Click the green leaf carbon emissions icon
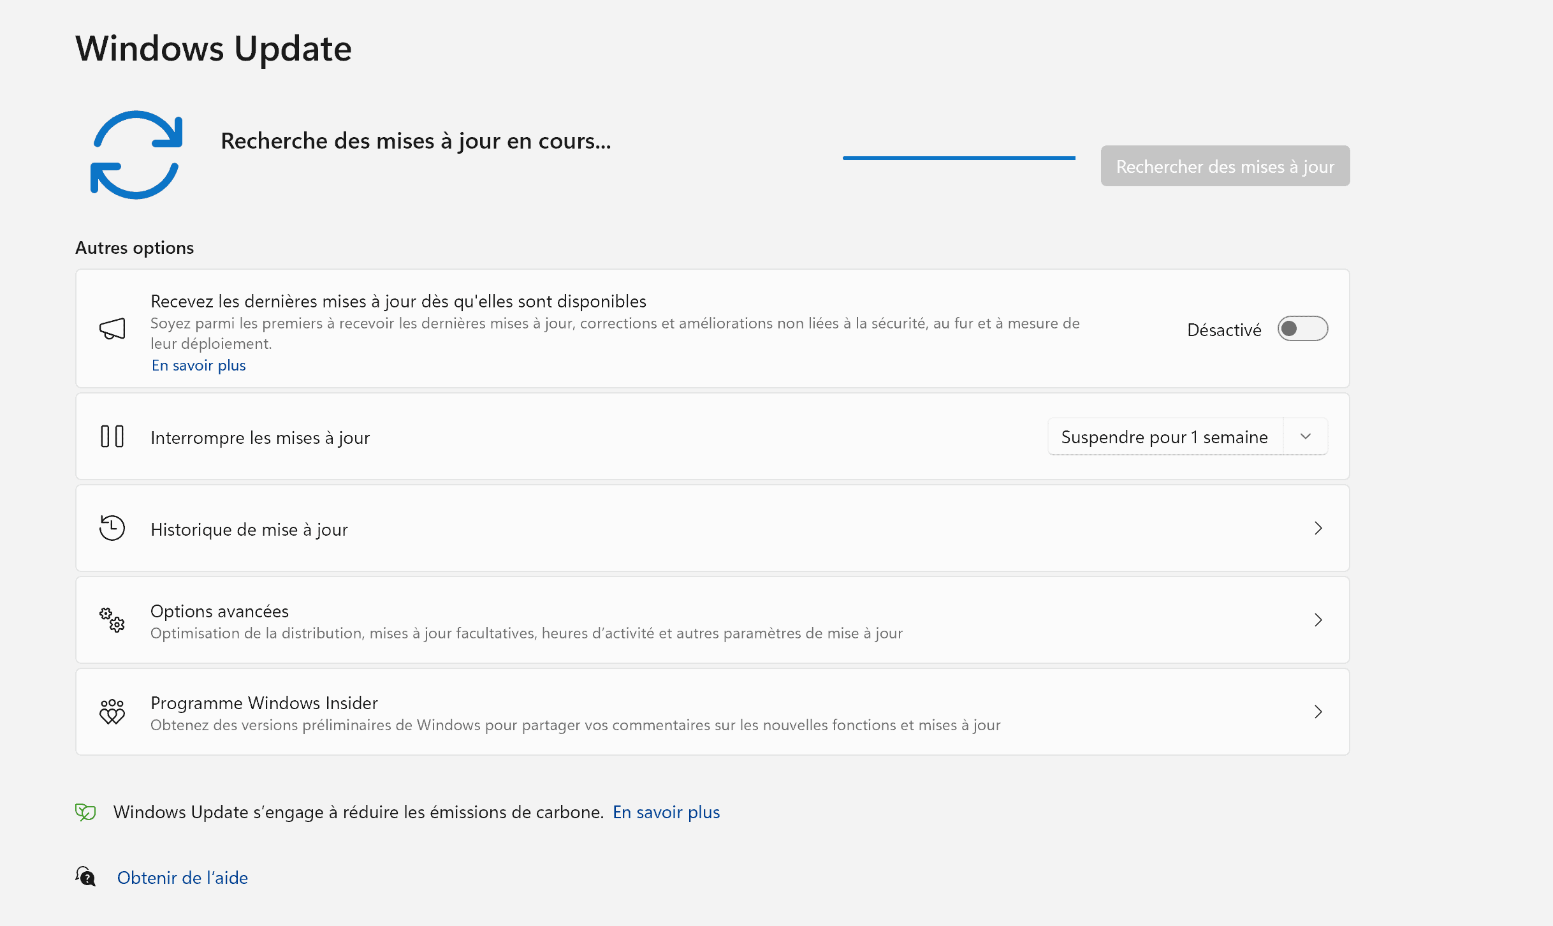 pos(85,812)
